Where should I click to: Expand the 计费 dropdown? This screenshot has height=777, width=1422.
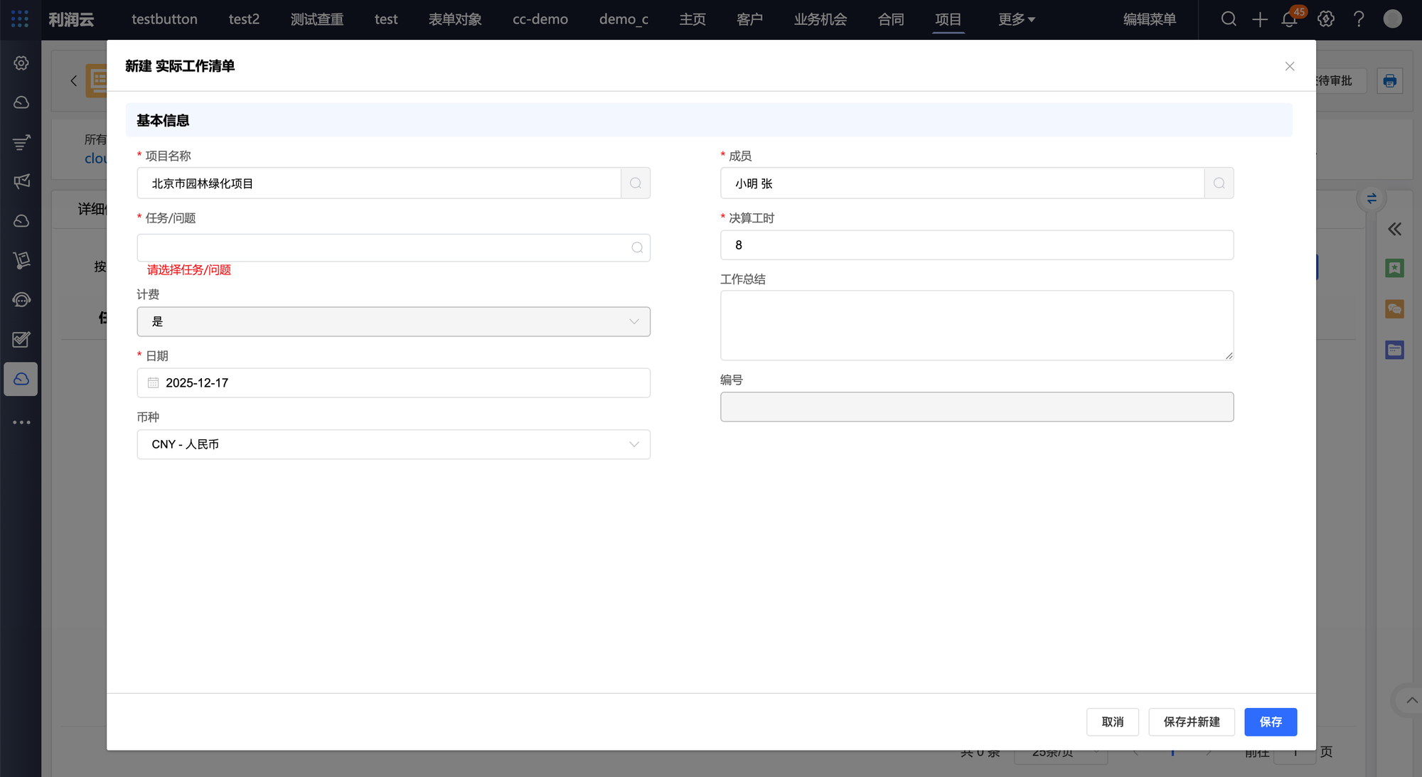point(393,321)
